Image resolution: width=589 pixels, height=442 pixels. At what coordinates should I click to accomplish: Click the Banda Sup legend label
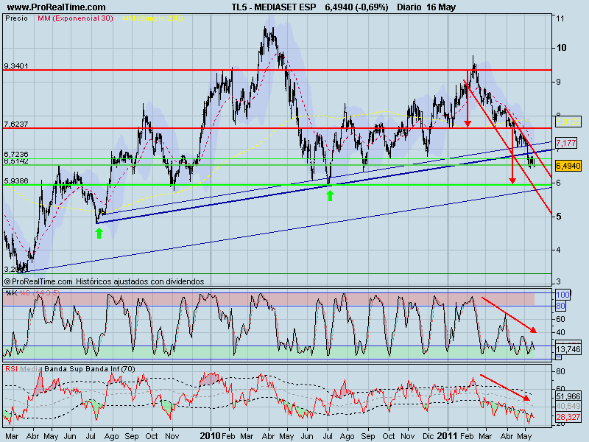[63, 369]
